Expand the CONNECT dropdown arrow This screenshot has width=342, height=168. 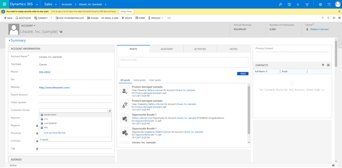pyautogui.click(x=52, y=18)
